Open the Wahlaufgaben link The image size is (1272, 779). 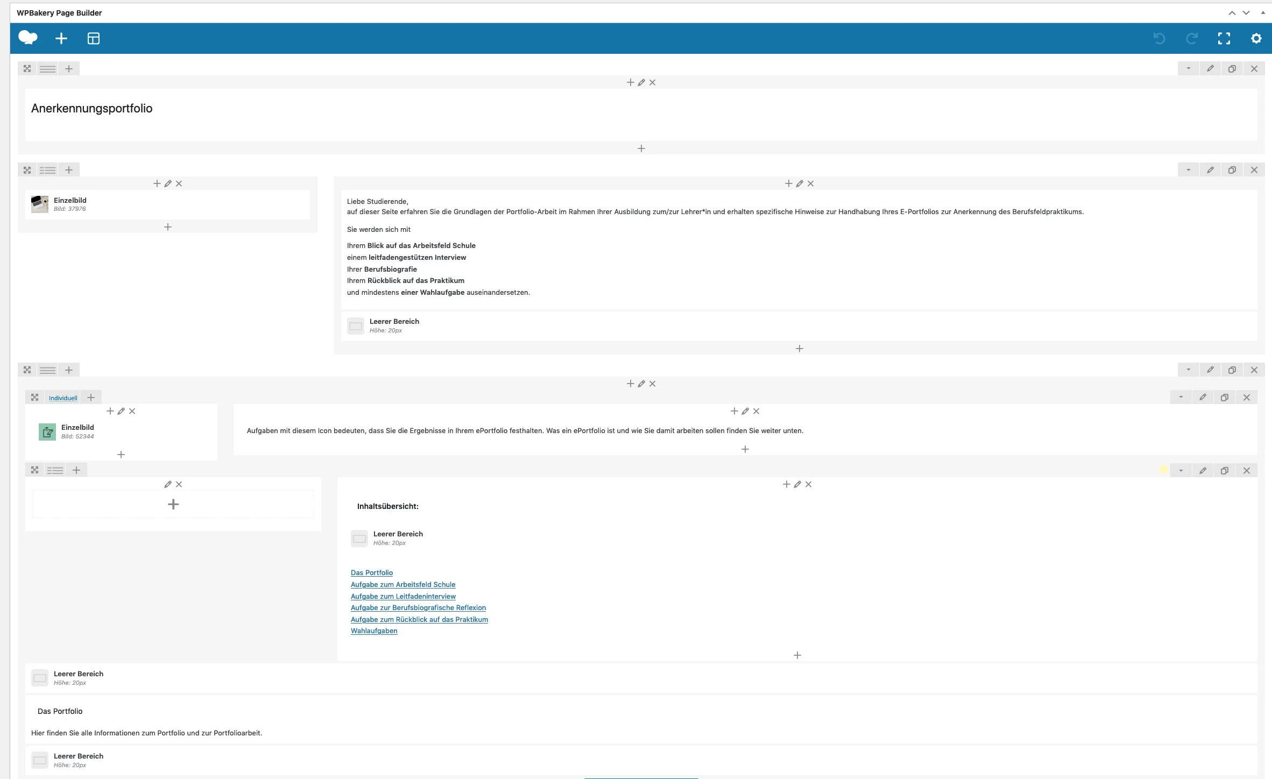(374, 631)
